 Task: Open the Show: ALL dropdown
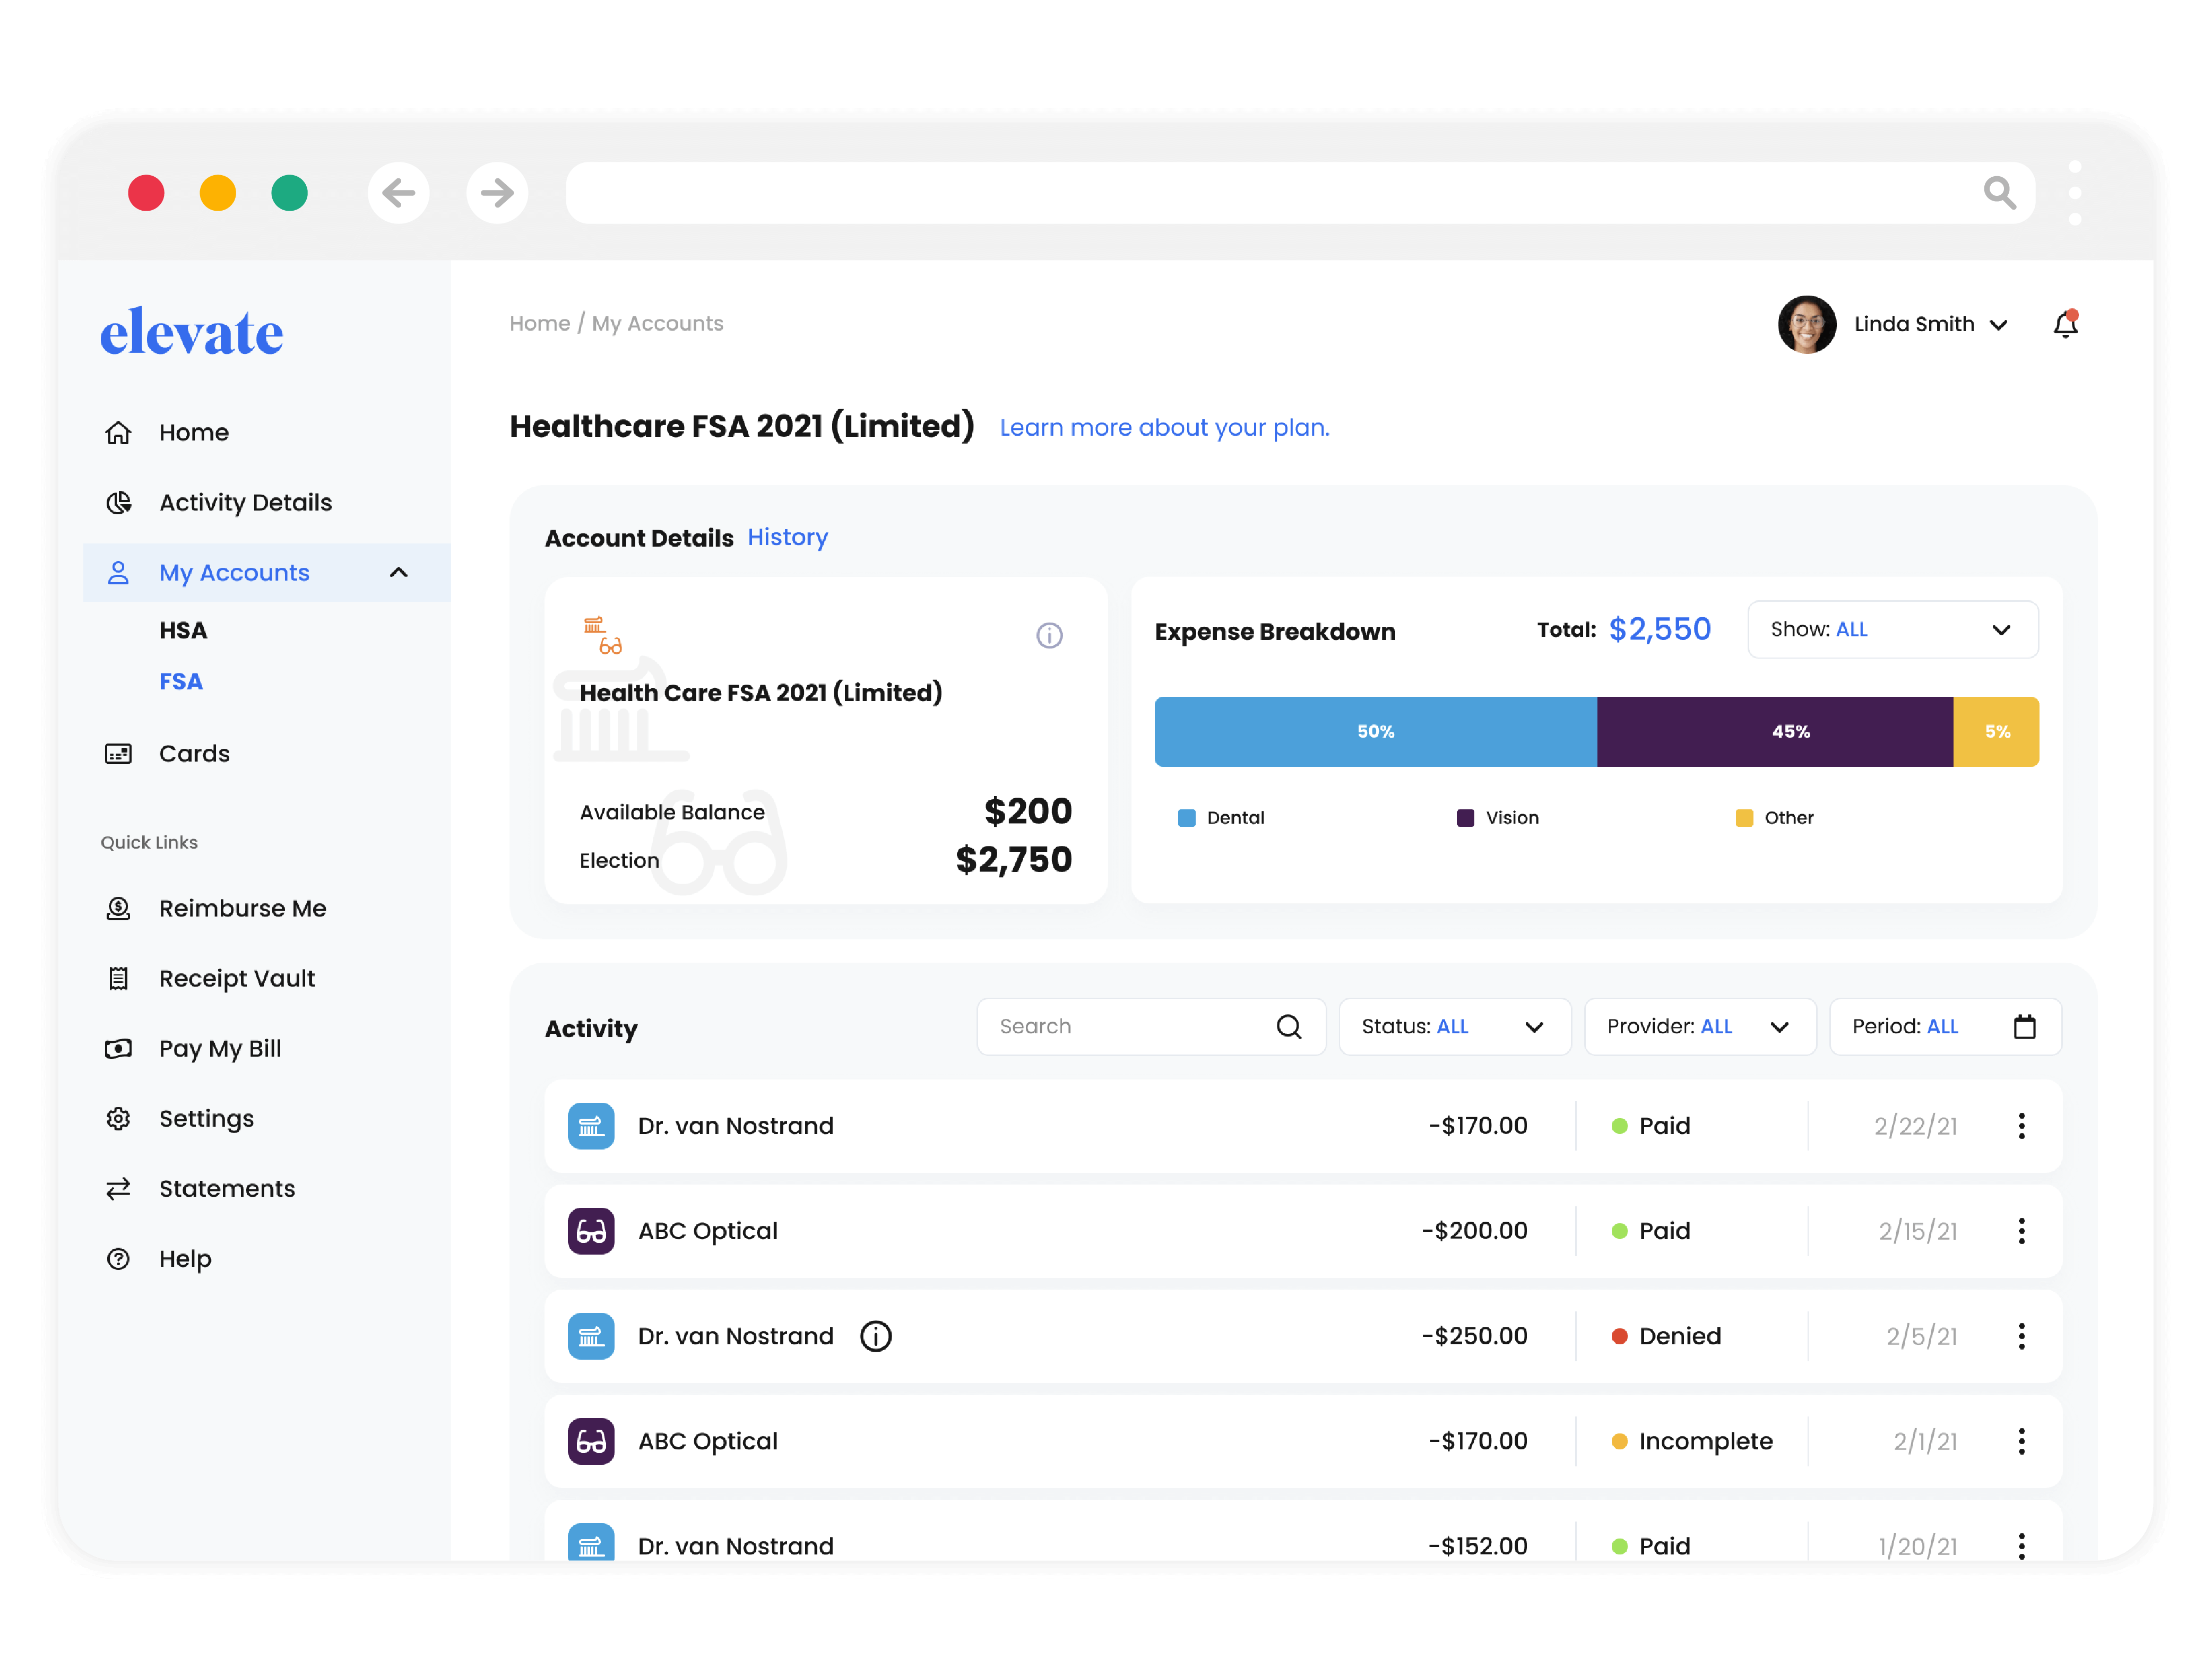pyautogui.click(x=1892, y=630)
